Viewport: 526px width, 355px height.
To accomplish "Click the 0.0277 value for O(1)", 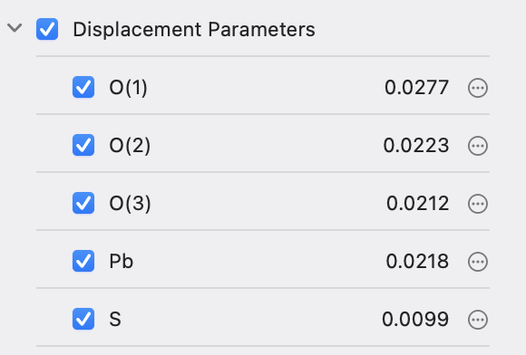I will 416,88.
